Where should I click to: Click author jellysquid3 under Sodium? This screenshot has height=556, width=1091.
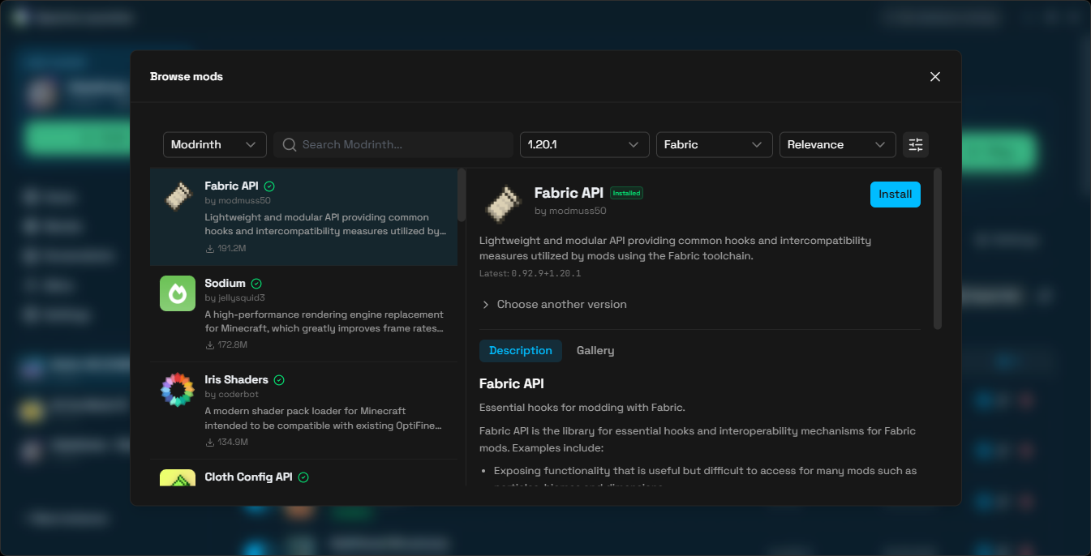tap(235, 297)
